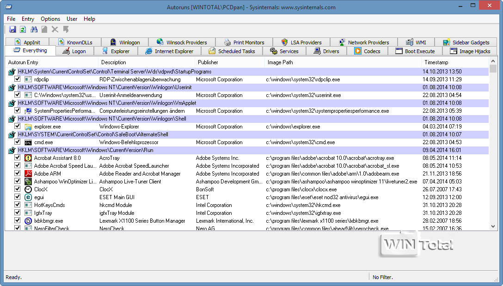503x286 pixels.
Task: Uncheck the rdpclip autorun entry
Action: [18, 79]
